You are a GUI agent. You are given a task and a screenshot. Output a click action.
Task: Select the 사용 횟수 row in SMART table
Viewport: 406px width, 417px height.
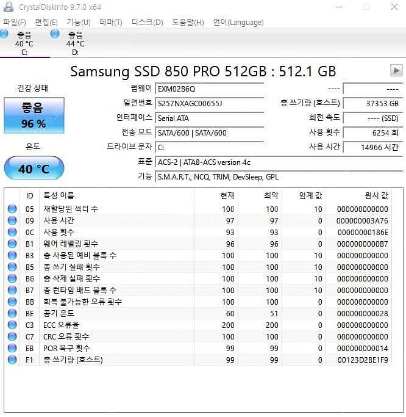(198, 232)
